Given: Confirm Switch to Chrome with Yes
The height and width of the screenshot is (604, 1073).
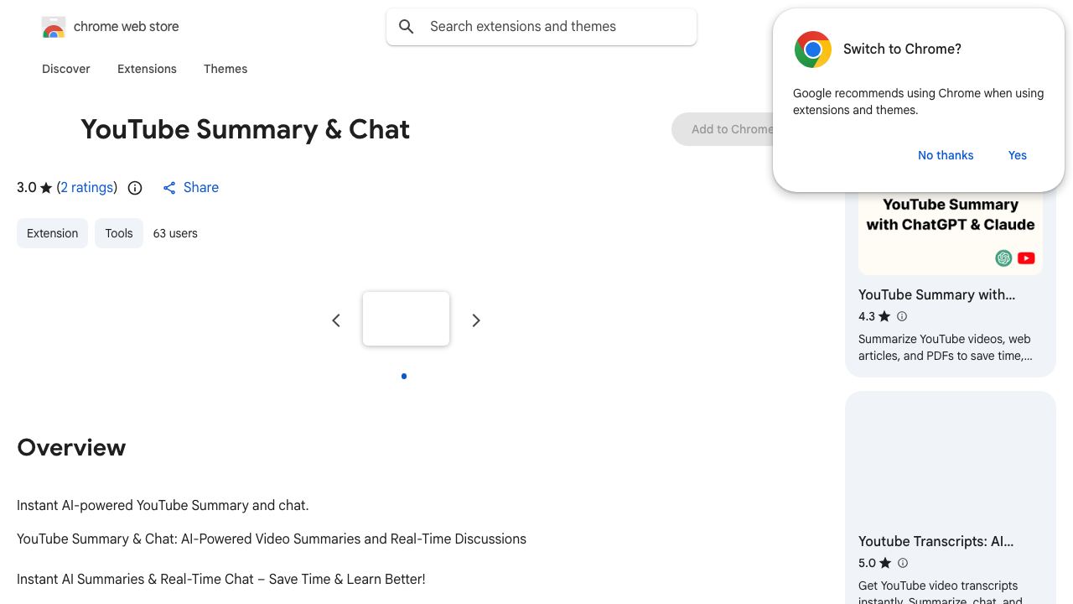Looking at the screenshot, I should [x=1018, y=155].
